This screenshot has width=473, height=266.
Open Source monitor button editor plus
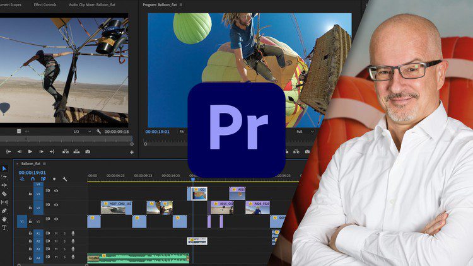click(132, 153)
